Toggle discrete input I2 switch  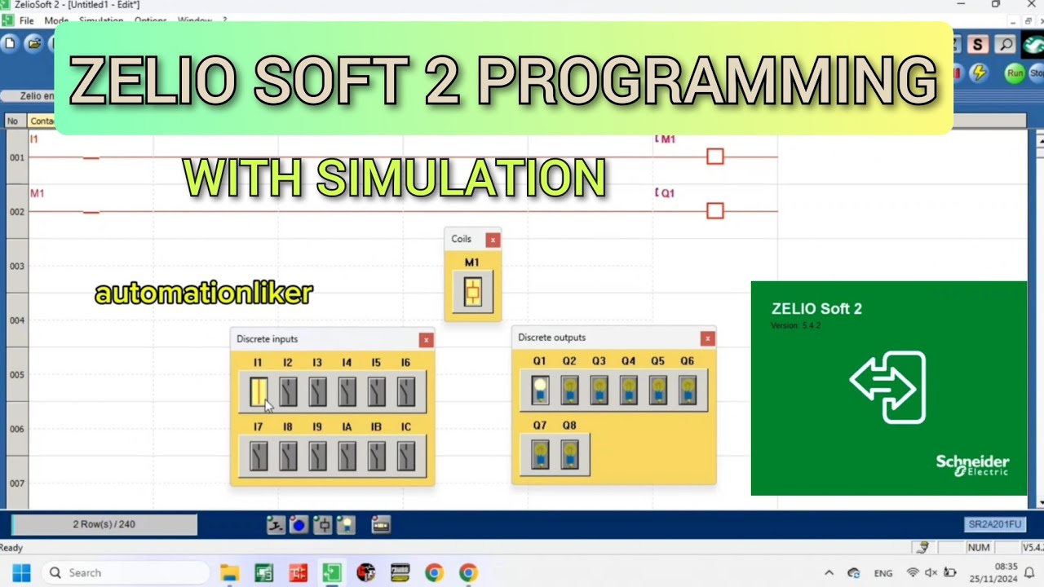click(288, 392)
